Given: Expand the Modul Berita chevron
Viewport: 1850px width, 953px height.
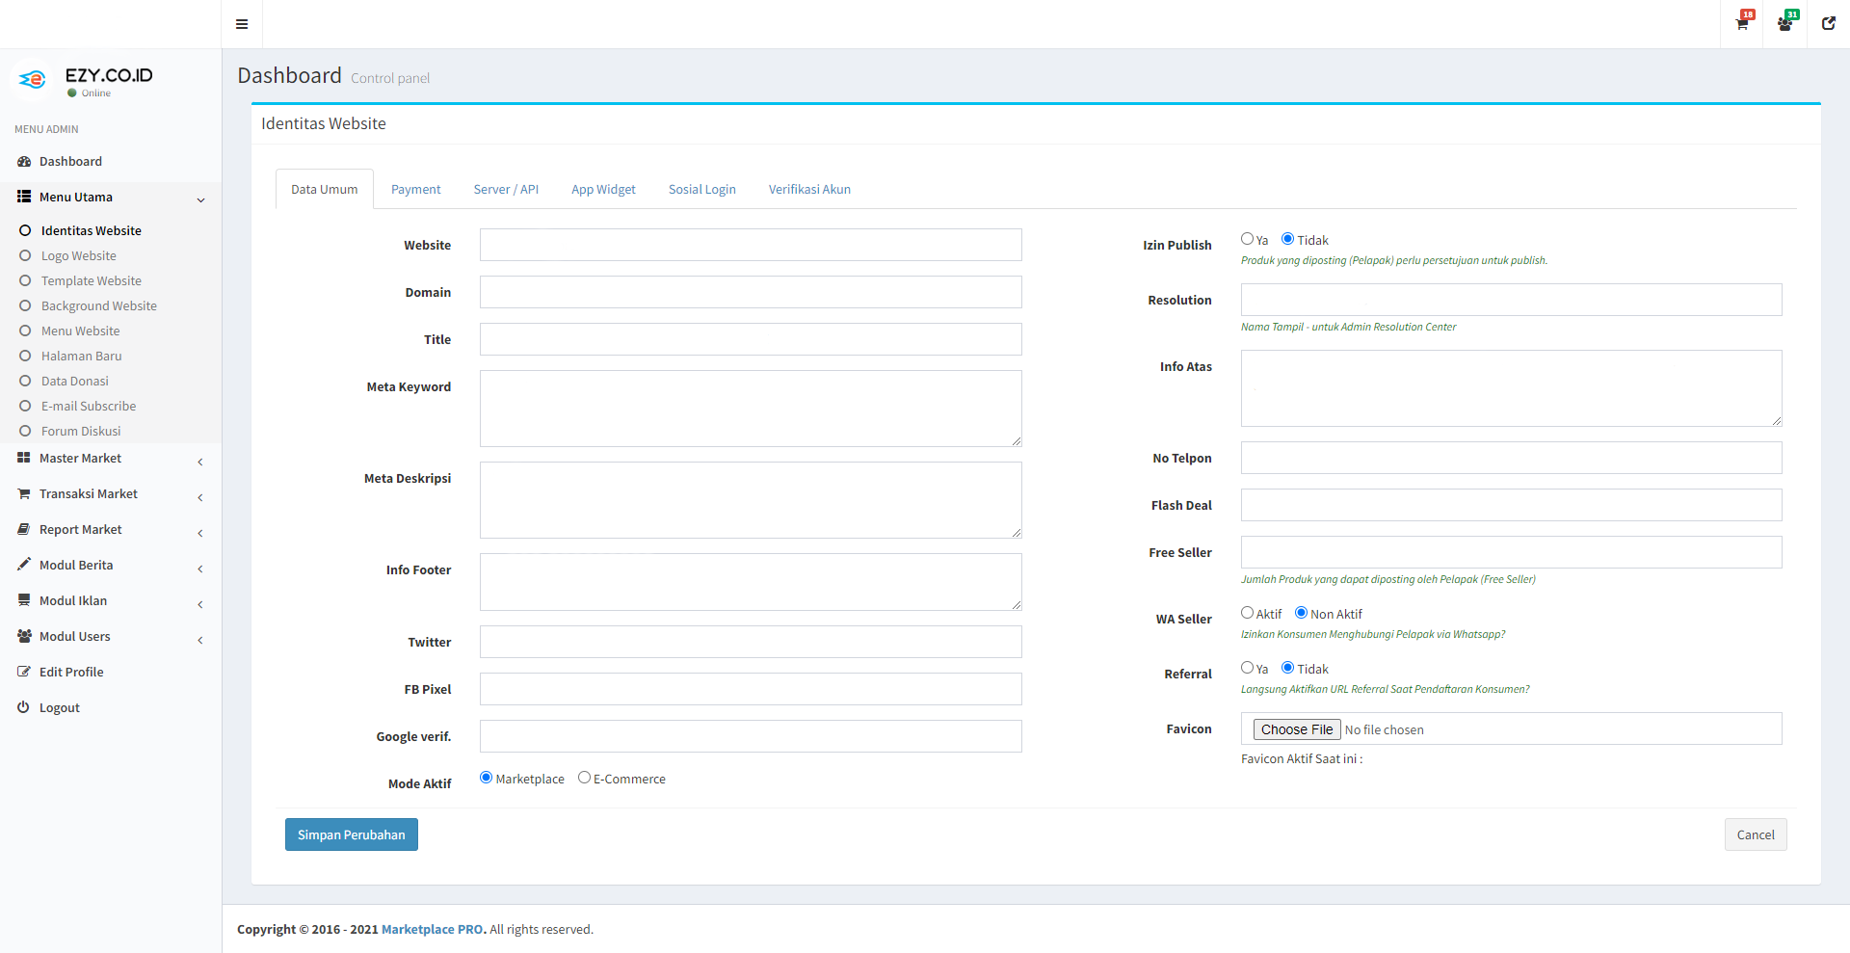Looking at the screenshot, I should pos(200,569).
